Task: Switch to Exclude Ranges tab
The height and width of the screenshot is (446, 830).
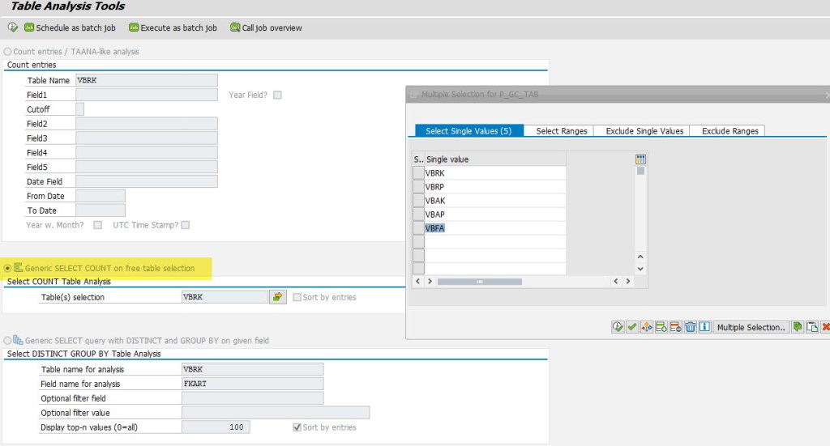Action: tap(730, 131)
